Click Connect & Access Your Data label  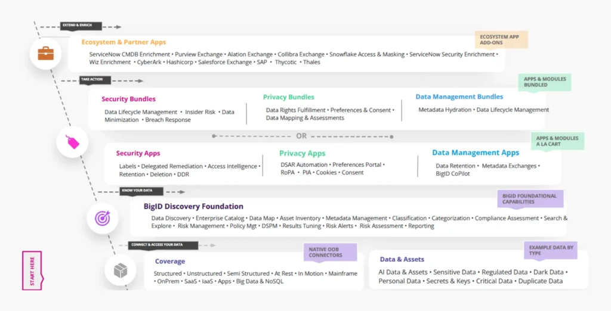point(155,245)
